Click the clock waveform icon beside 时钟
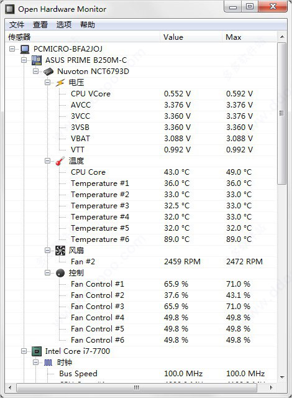The image size is (292, 398). point(48,363)
